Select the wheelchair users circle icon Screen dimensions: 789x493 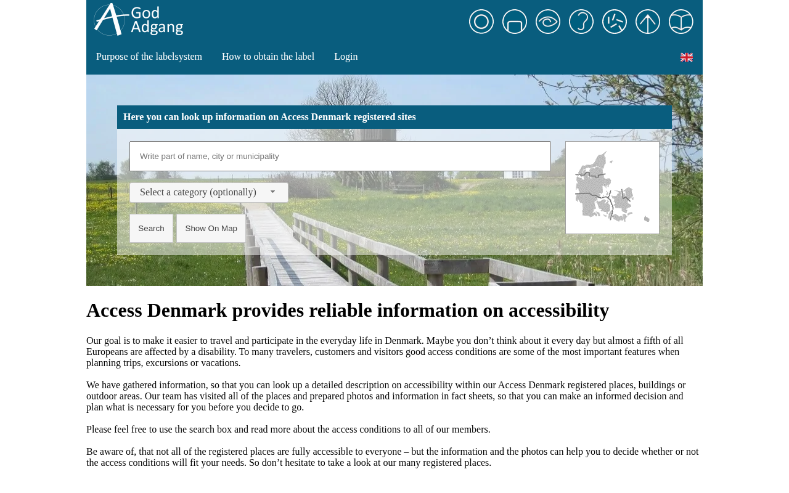(481, 22)
